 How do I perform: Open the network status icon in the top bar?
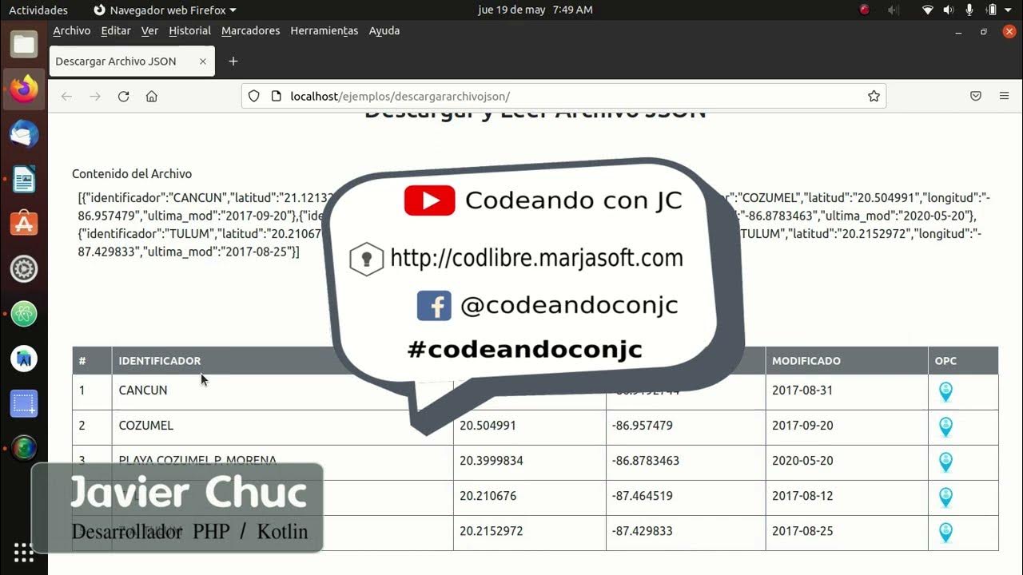(928, 10)
